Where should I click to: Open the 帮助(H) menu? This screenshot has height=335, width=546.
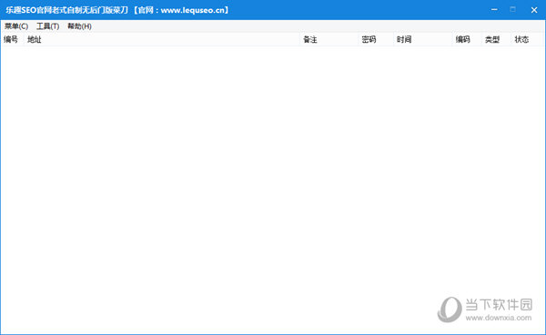(79, 26)
